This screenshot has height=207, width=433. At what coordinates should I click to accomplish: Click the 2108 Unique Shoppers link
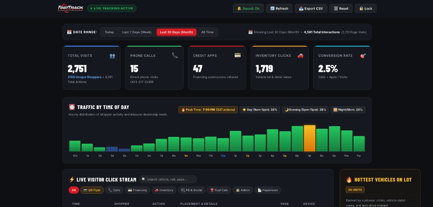84,77
